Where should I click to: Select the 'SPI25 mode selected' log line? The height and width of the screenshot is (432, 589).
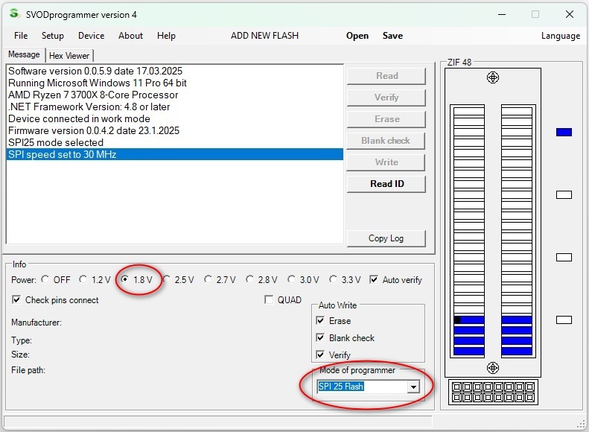click(x=175, y=142)
